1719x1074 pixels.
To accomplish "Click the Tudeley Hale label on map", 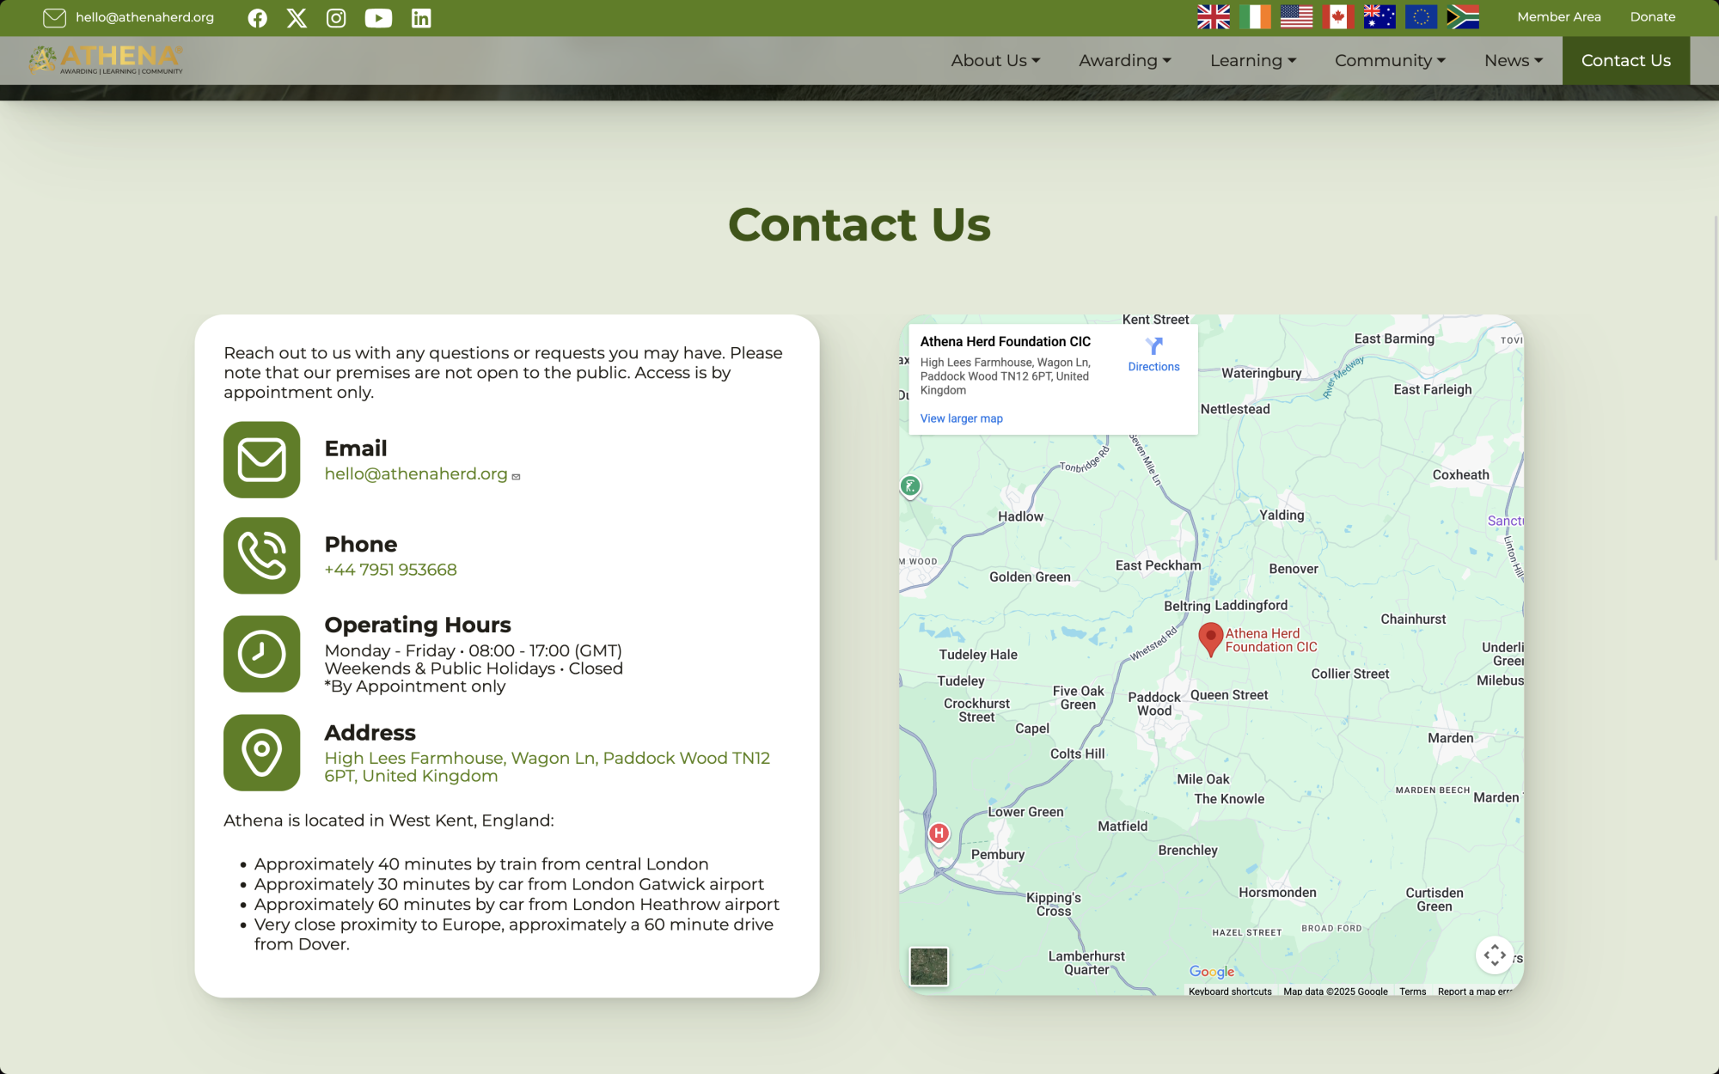I will coord(978,655).
